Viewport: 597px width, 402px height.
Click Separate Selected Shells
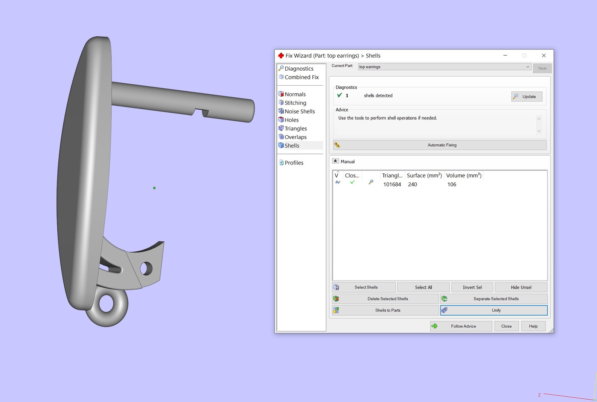[x=494, y=299]
